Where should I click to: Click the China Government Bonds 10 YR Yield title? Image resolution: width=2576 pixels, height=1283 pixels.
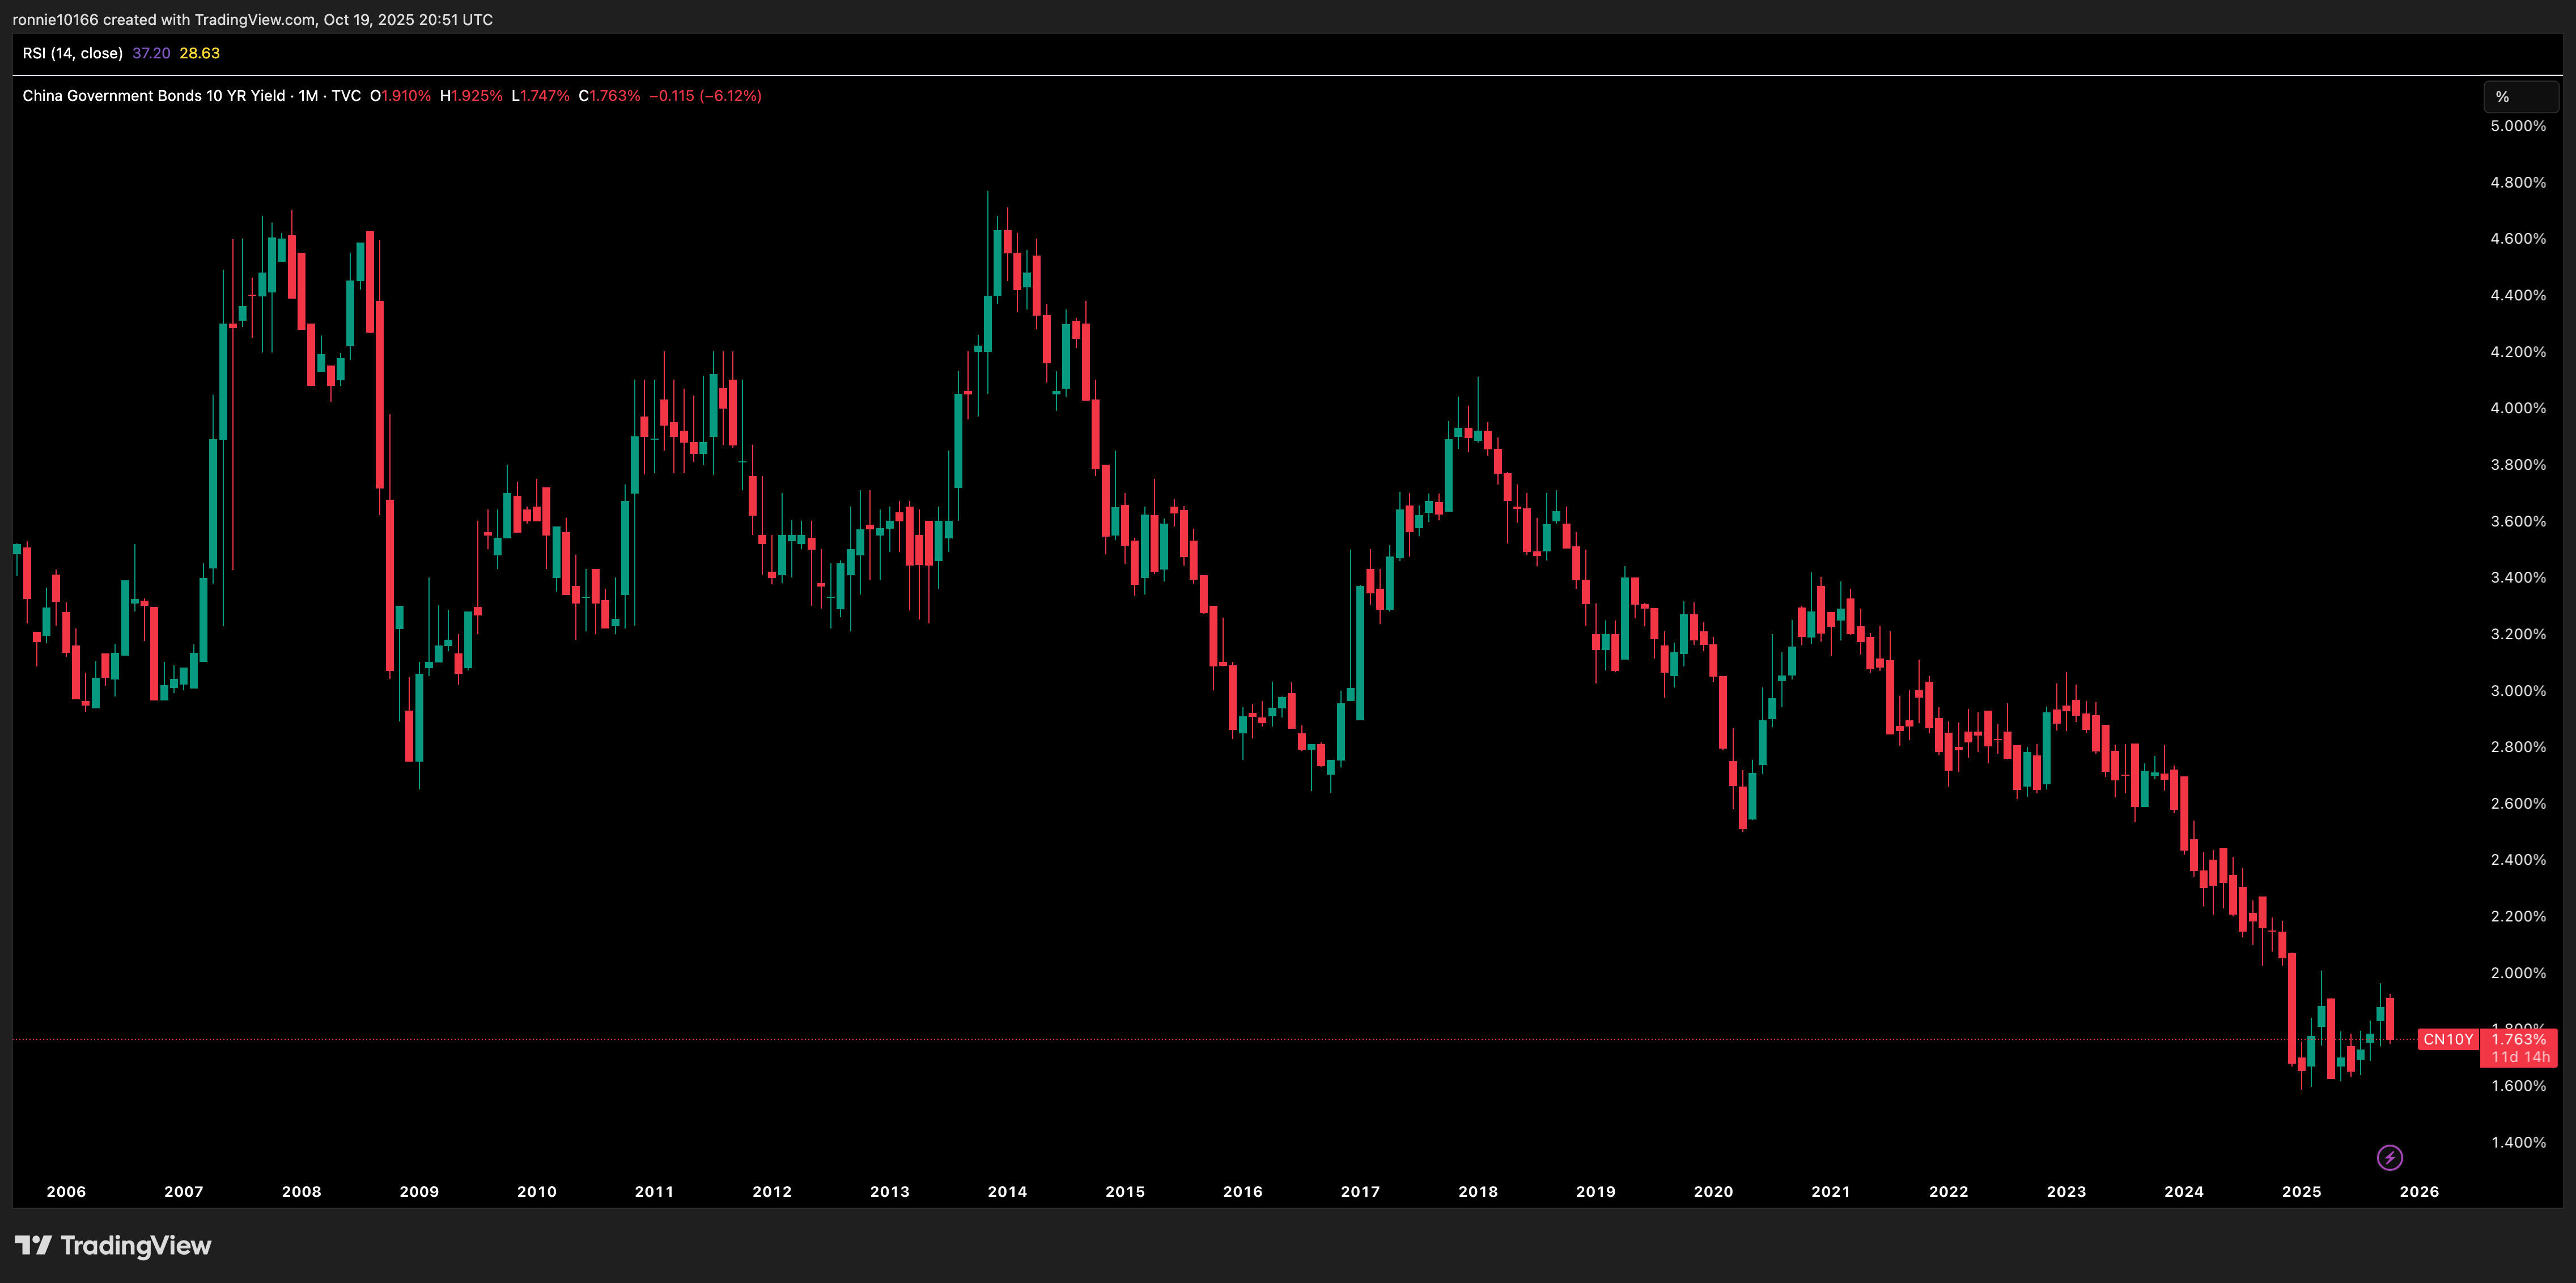pos(153,96)
